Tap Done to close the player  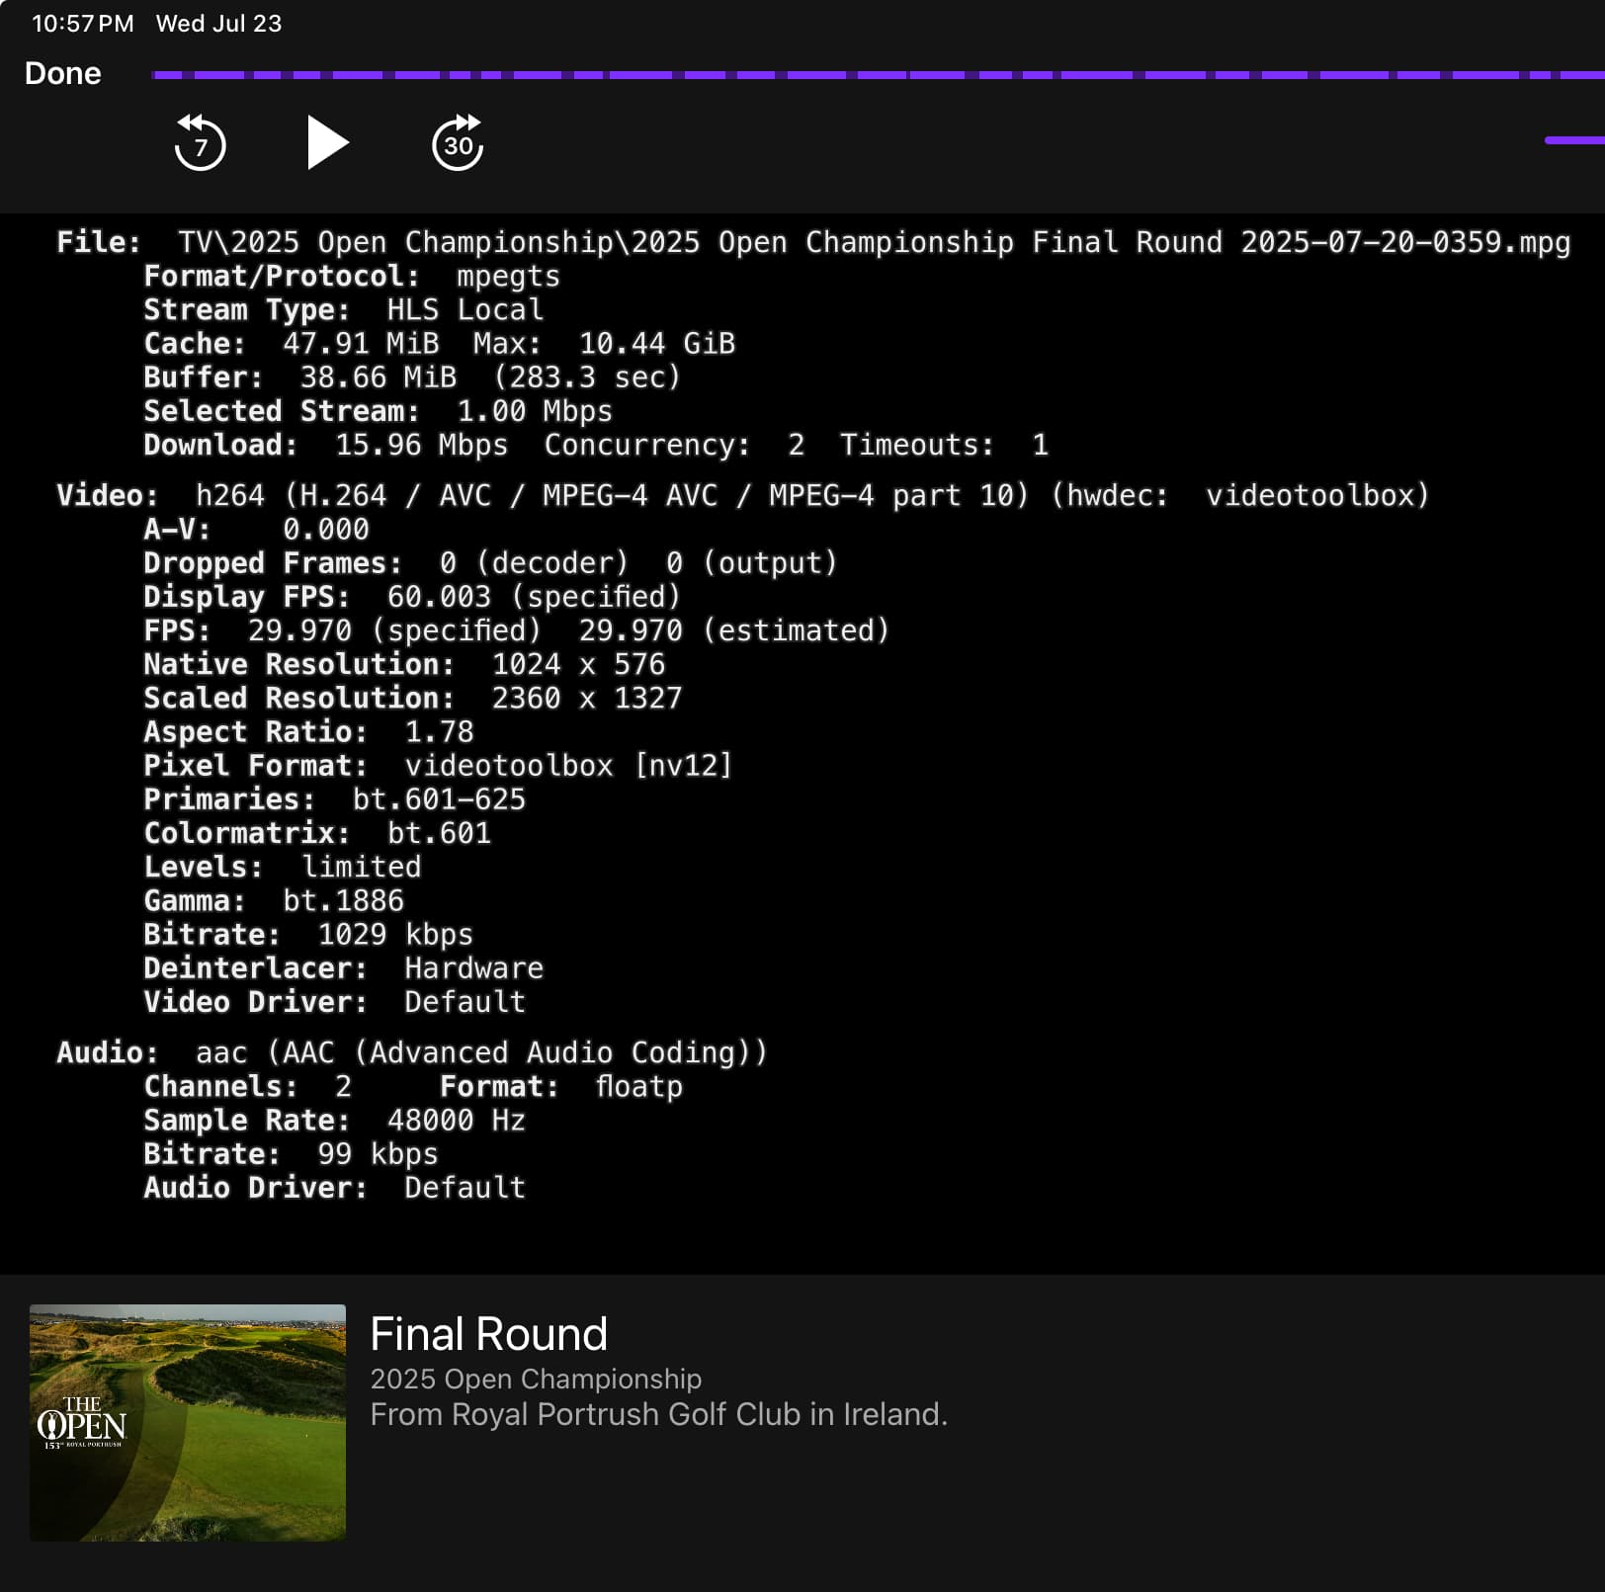(62, 73)
